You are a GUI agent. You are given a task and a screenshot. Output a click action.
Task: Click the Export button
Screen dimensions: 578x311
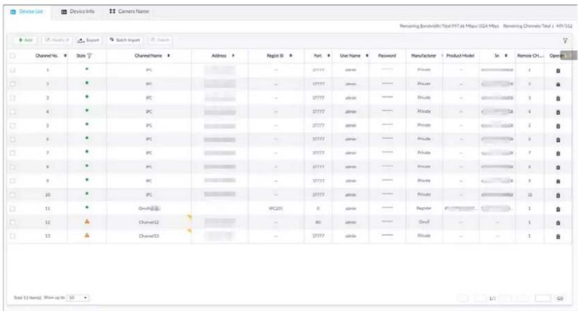pyautogui.click(x=88, y=40)
